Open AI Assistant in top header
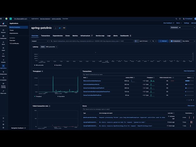This screenshot has height=147, width=196. click(x=188, y=19)
